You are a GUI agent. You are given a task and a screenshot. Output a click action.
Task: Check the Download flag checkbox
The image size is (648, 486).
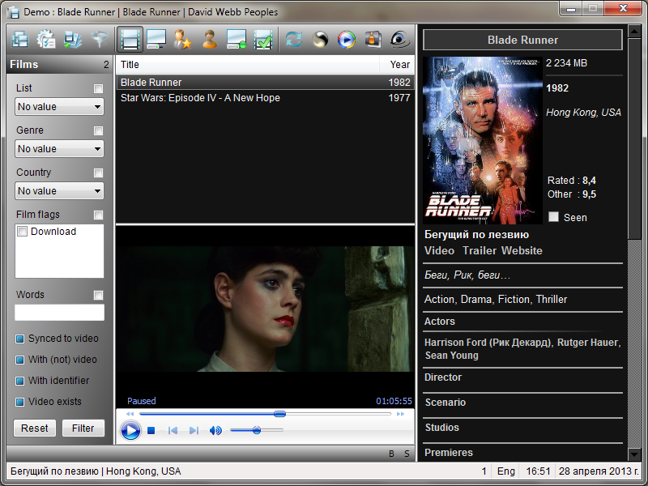point(23,232)
